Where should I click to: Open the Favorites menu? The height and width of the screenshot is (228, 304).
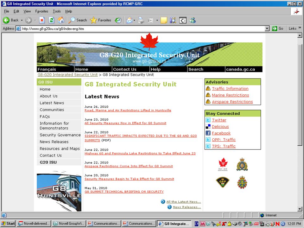[x=42, y=11]
